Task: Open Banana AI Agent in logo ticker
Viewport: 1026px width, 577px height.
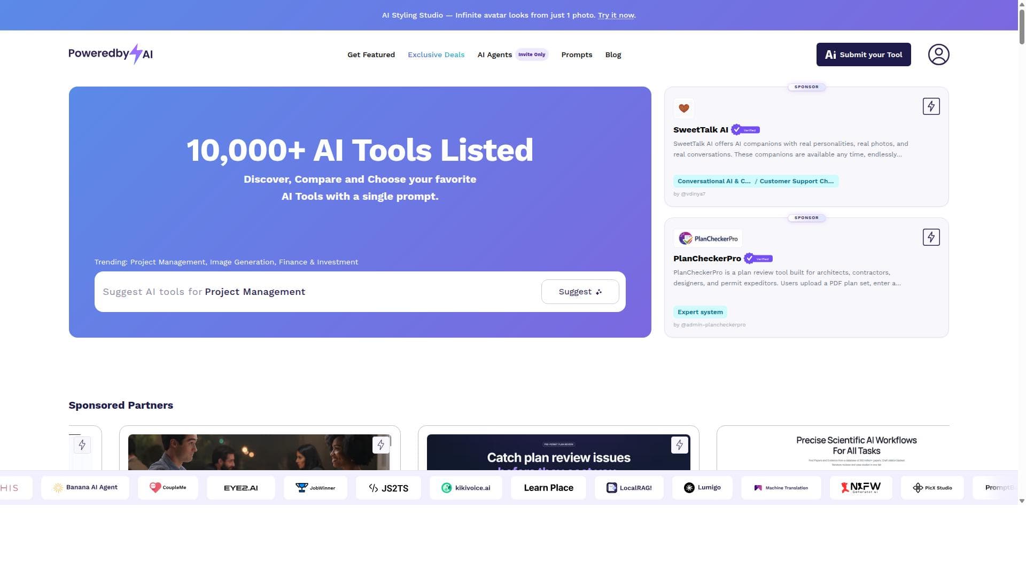Action: (x=85, y=488)
